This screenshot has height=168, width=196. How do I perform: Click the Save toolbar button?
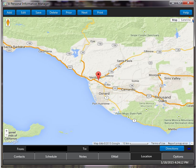(x=38, y=13)
